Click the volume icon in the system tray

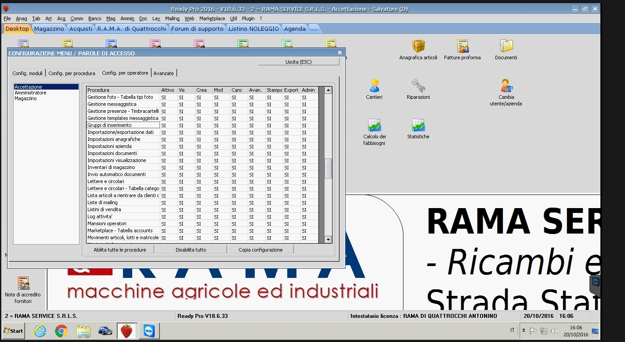point(553,331)
